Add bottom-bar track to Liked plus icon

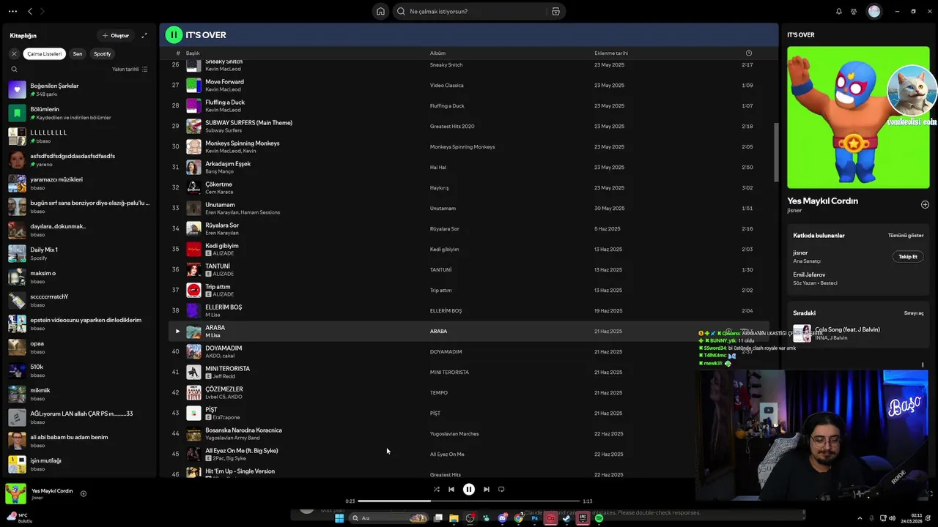point(83,493)
